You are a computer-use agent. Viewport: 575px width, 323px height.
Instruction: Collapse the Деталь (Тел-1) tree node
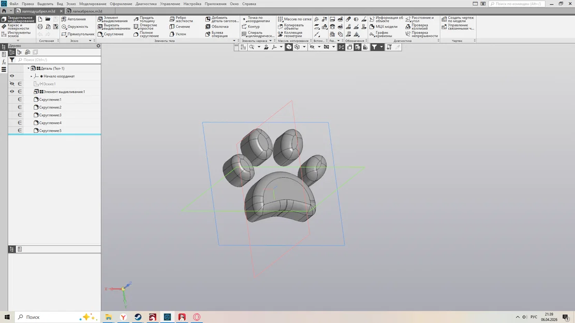pos(28,69)
